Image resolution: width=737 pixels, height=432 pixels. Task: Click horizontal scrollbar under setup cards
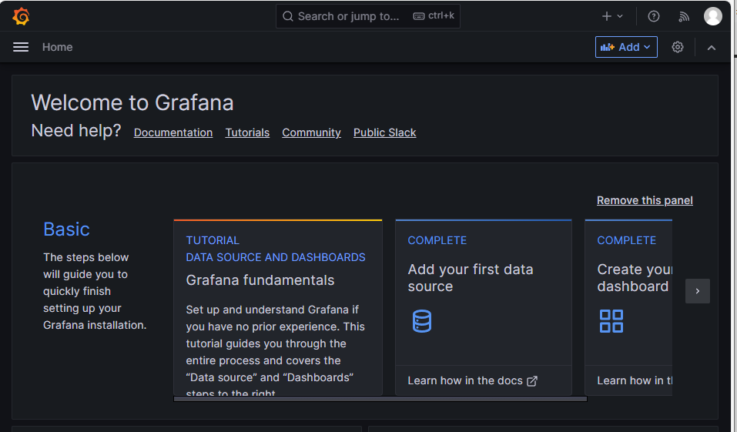(380, 399)
